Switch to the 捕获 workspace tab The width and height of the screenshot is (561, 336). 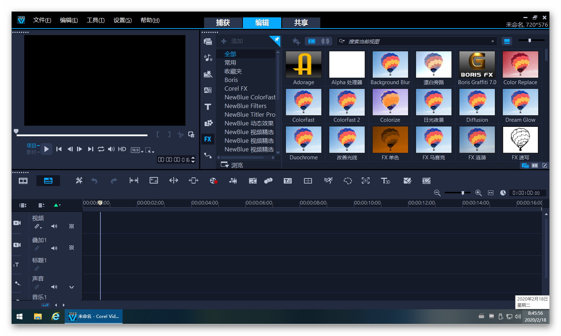click(x=223, y=23)
